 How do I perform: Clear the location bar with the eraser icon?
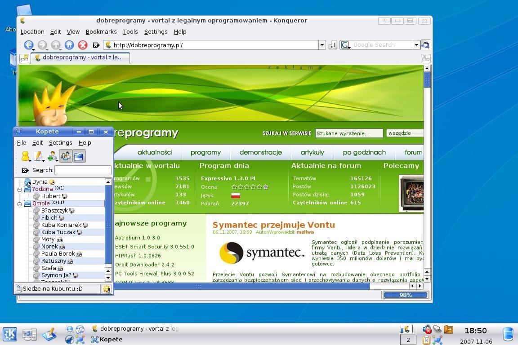click(x=96, y=45)
